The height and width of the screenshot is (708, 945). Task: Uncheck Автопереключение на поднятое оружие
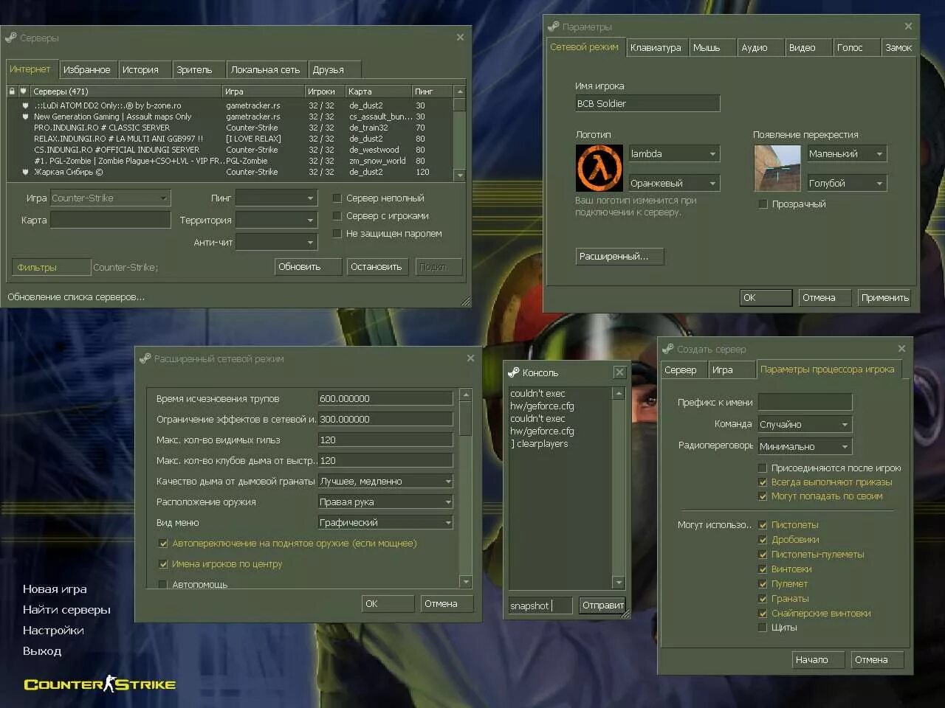163,544
